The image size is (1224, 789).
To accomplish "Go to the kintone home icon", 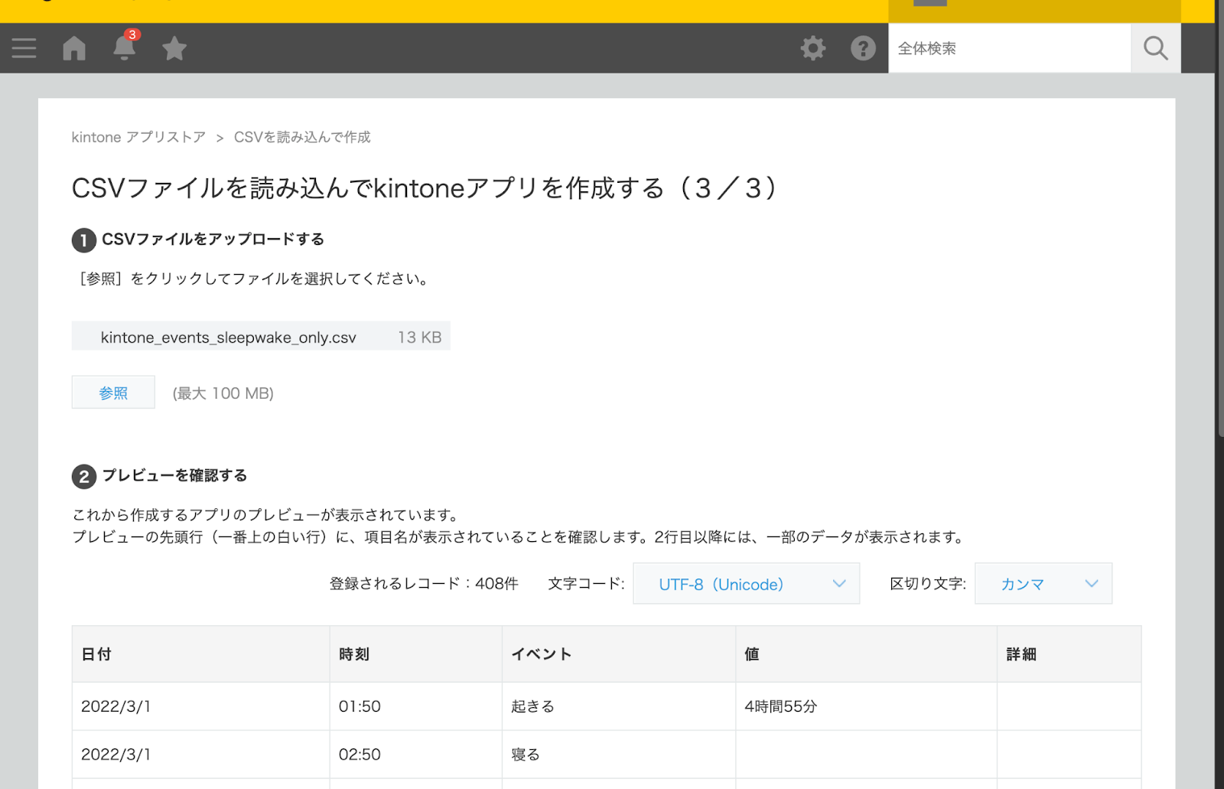I will tap(74, 48).
